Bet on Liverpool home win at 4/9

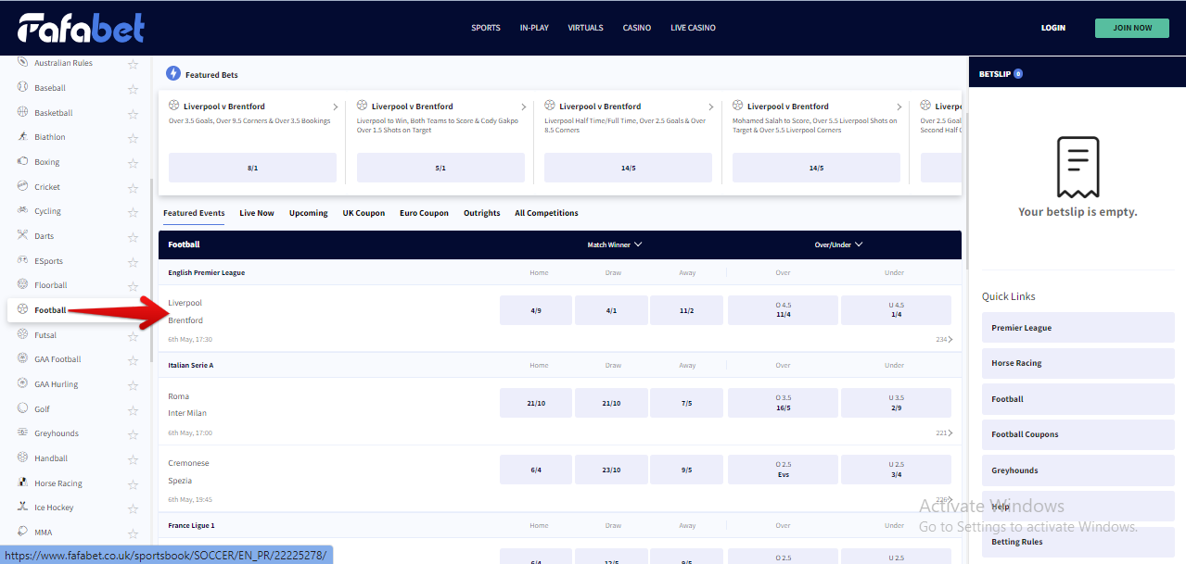tap(536, 310)
